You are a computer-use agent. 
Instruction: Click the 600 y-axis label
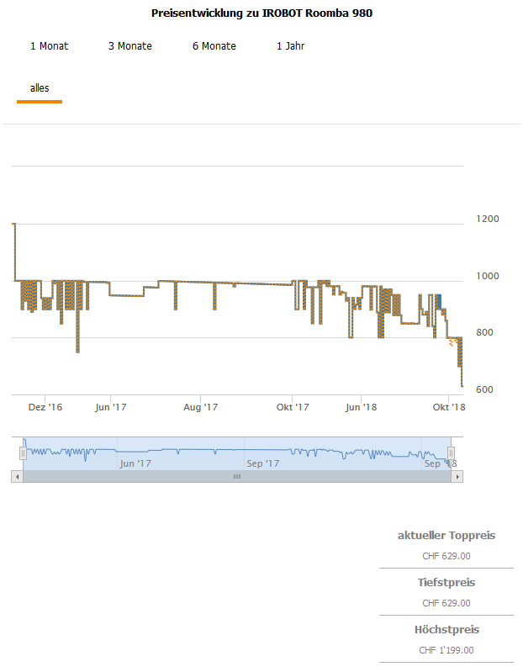coord(484,389)
